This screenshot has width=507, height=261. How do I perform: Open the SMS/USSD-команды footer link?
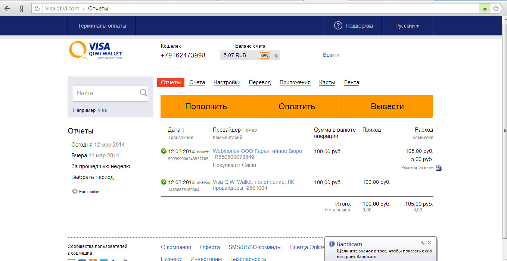255,247
